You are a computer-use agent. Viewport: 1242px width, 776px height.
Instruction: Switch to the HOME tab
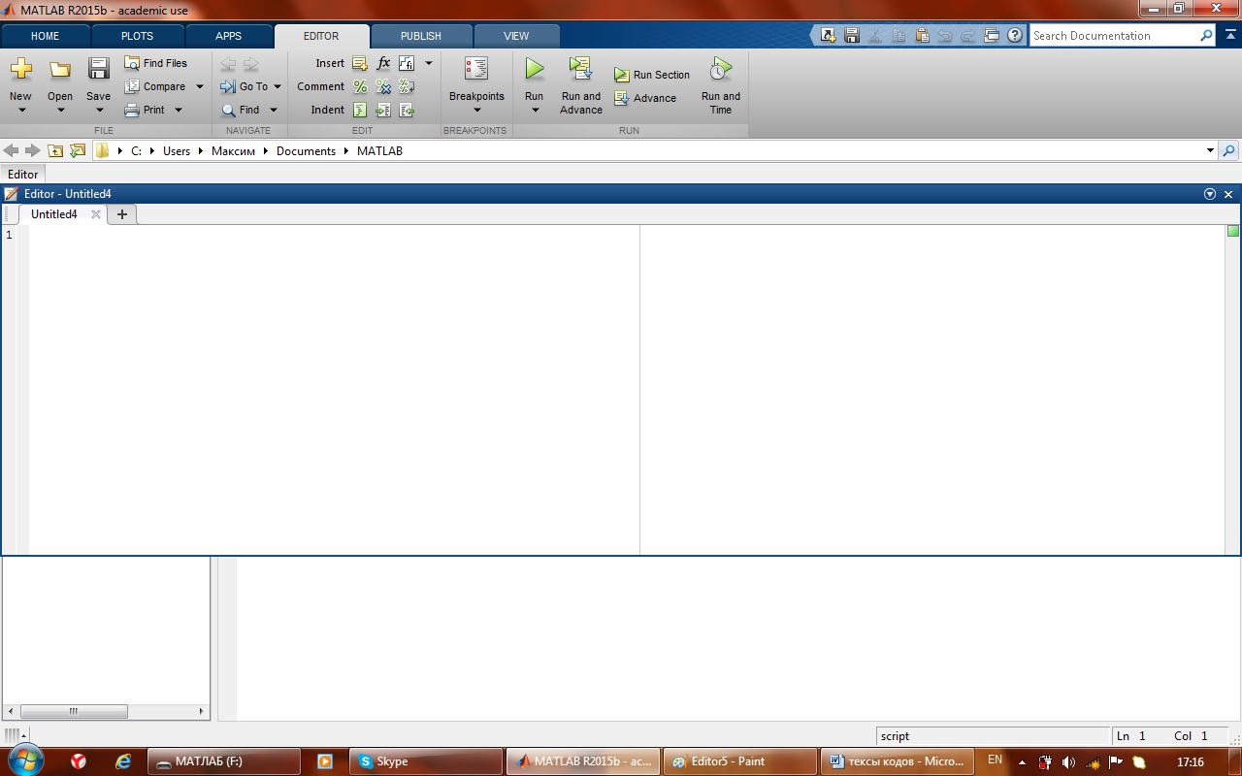45,36
